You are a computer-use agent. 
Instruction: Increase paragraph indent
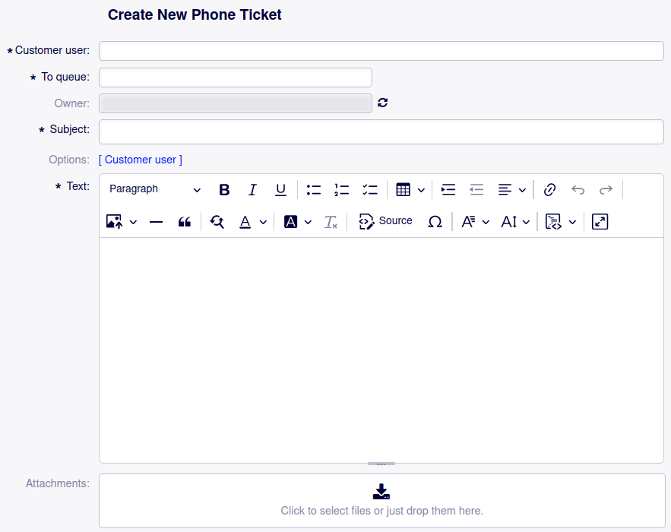tap(448, 189)
